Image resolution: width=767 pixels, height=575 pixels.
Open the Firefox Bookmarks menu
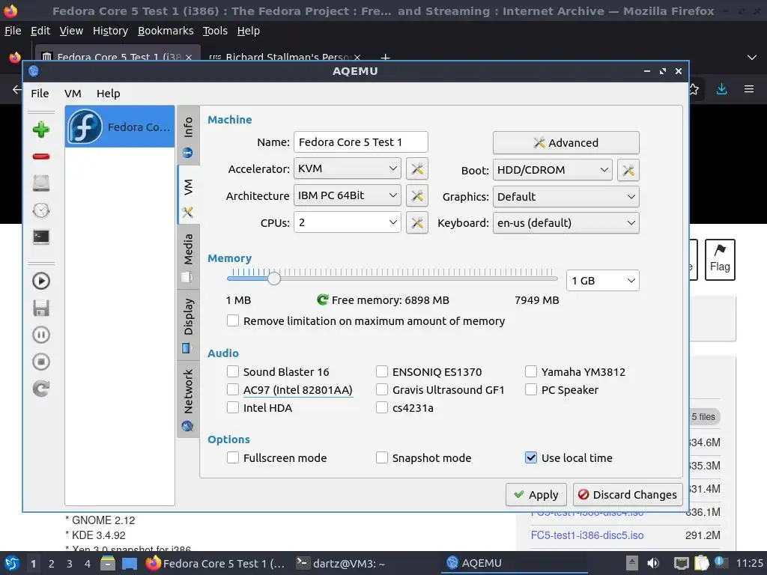pos(166,31)
